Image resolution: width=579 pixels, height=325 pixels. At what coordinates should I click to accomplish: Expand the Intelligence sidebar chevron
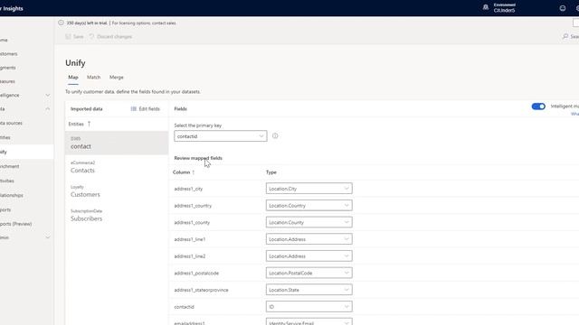click(48, 95)
